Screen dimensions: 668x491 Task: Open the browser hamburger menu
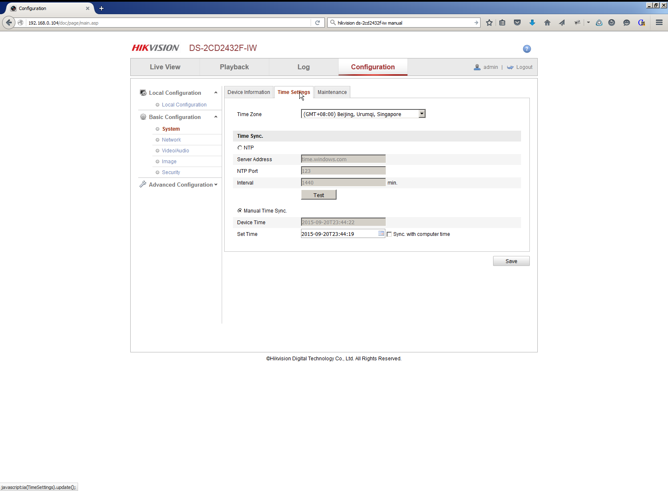click(x=659, y=23)
